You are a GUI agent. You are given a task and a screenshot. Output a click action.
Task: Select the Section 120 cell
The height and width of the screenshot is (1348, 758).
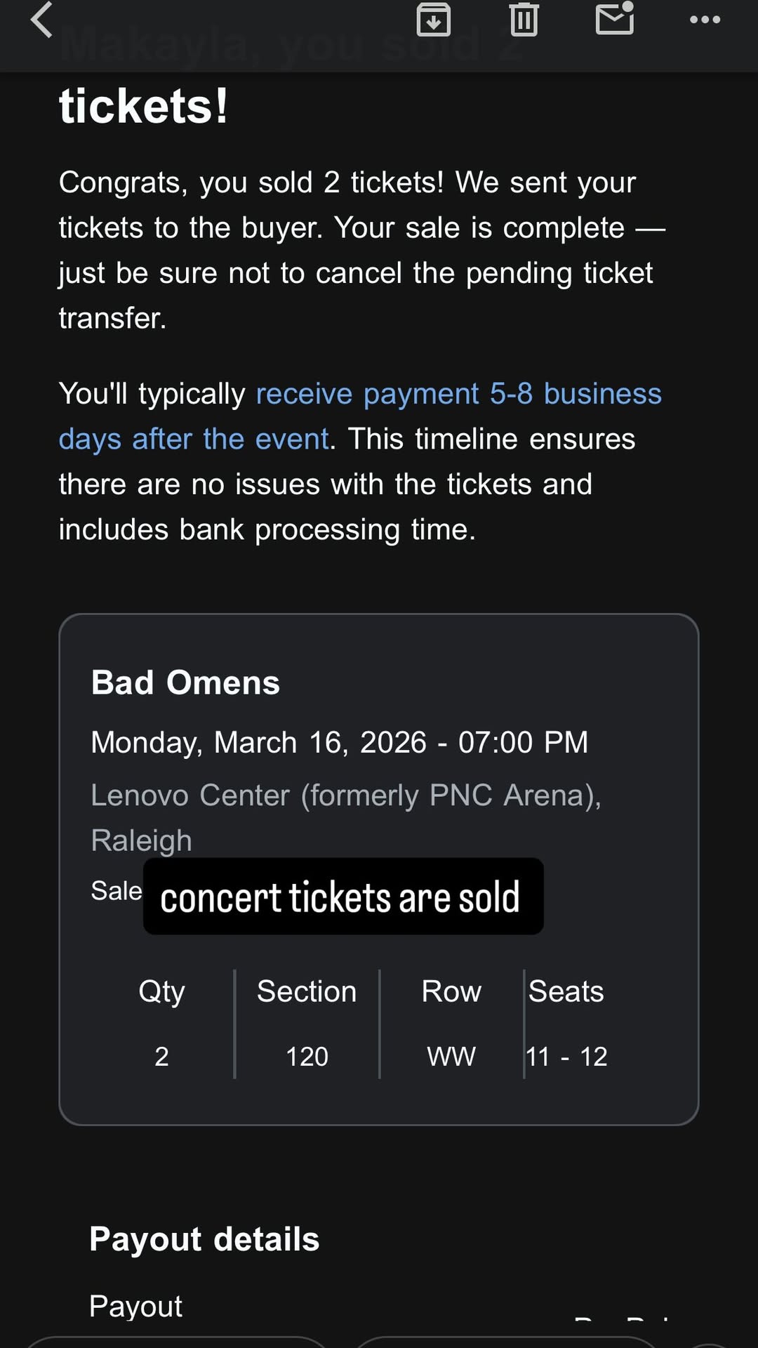pyautogui.click(x=307, y=1056)
